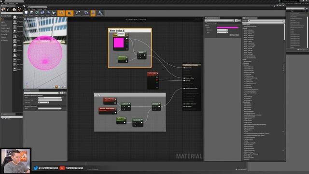Click the Emissive Color input pin
Screen dimensions: 309x174
point(184,78)
